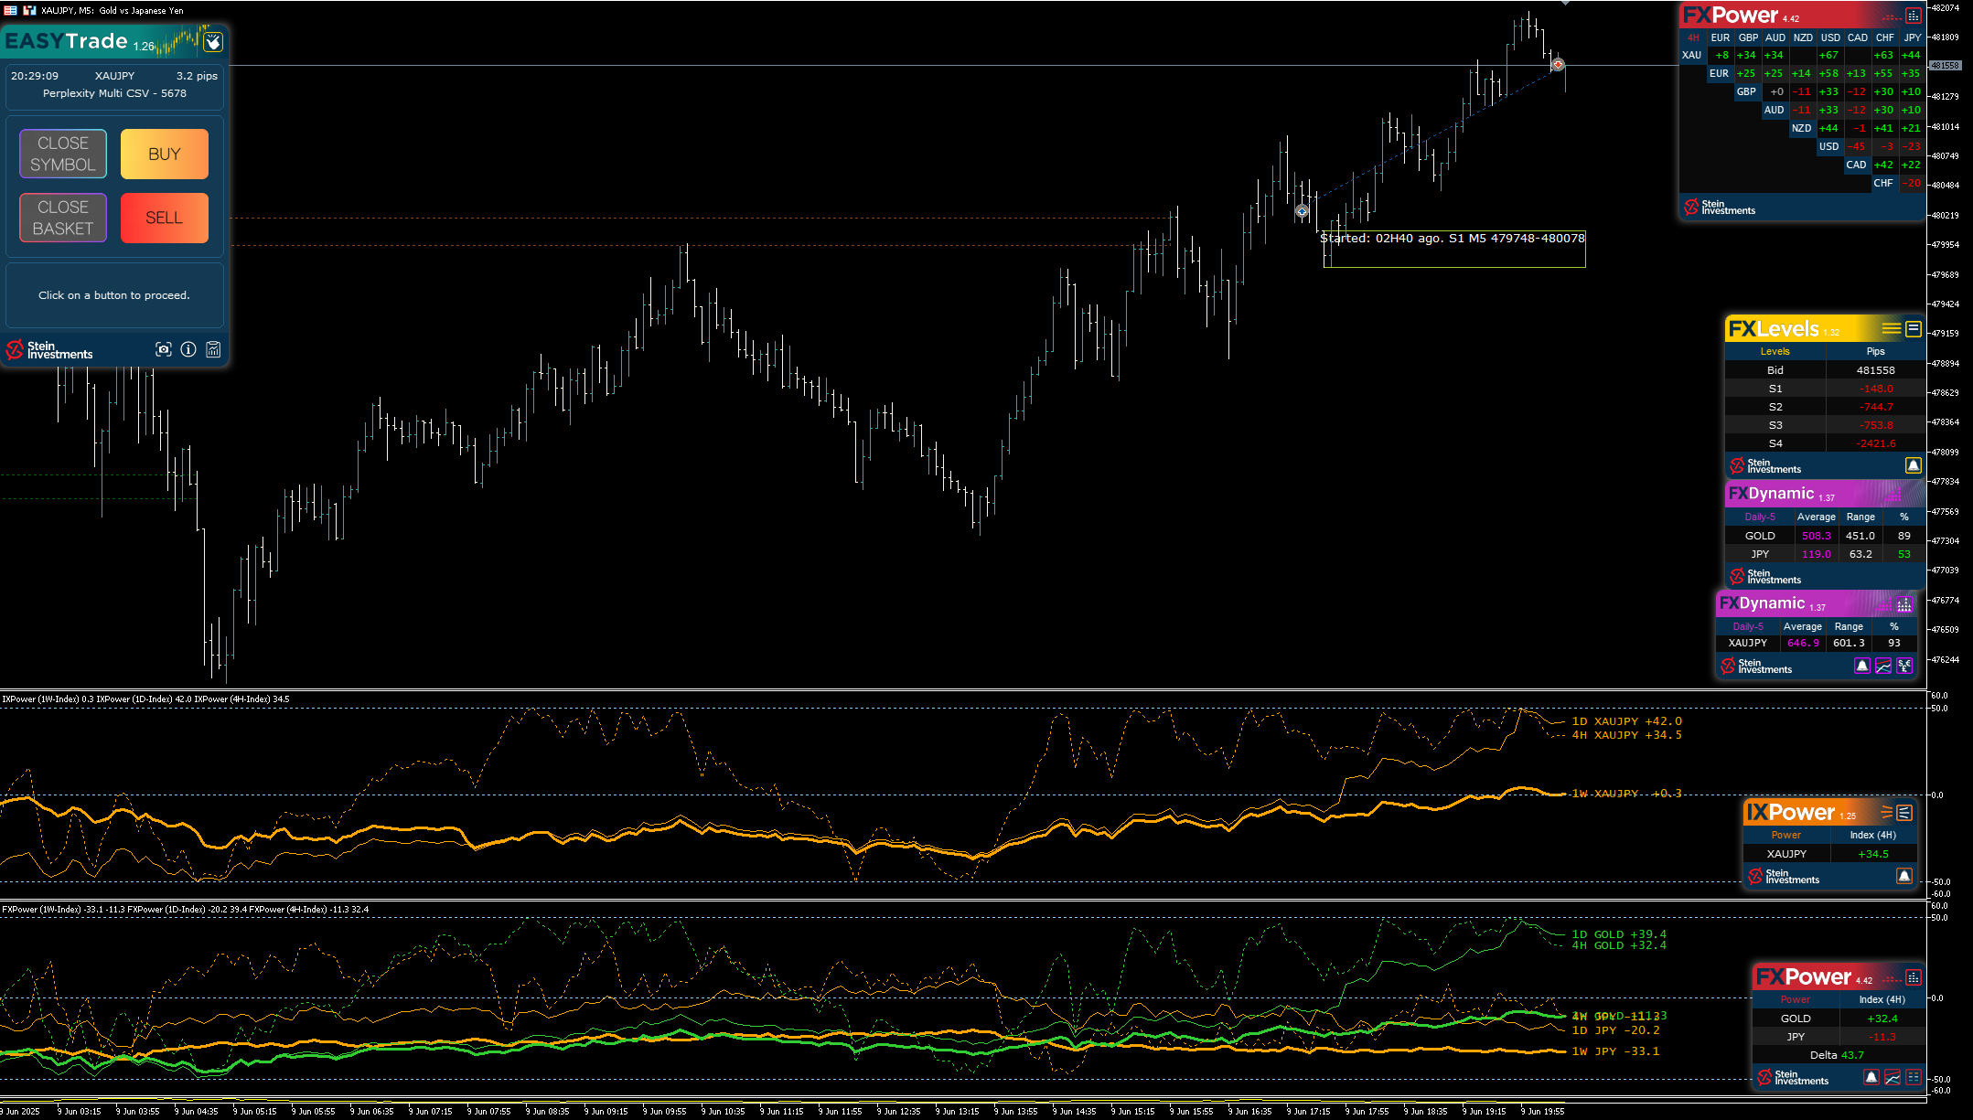Toggle the FXLevels alert bell
The height and width of the screenshot is (1120, 1973).
click(1913, 465)
